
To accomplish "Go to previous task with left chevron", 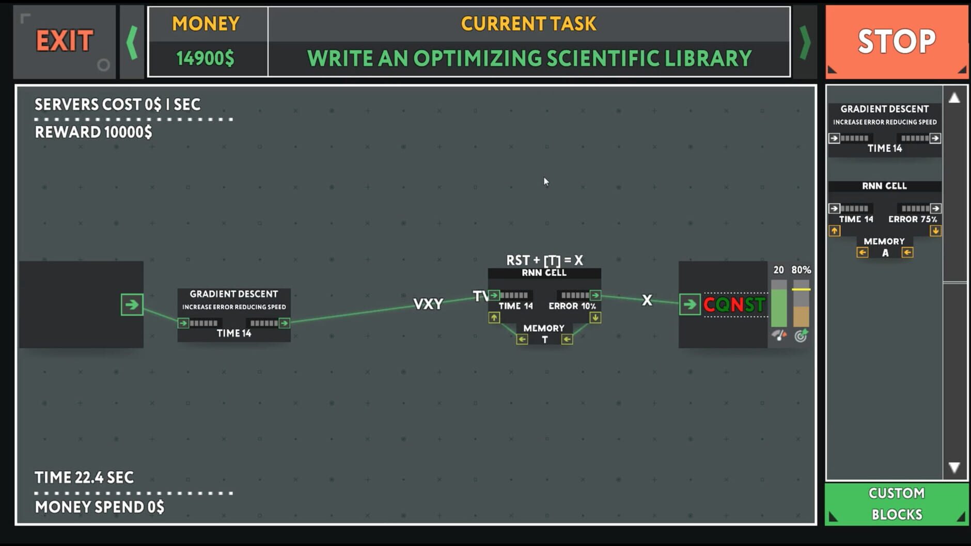I will click(132, 42).
